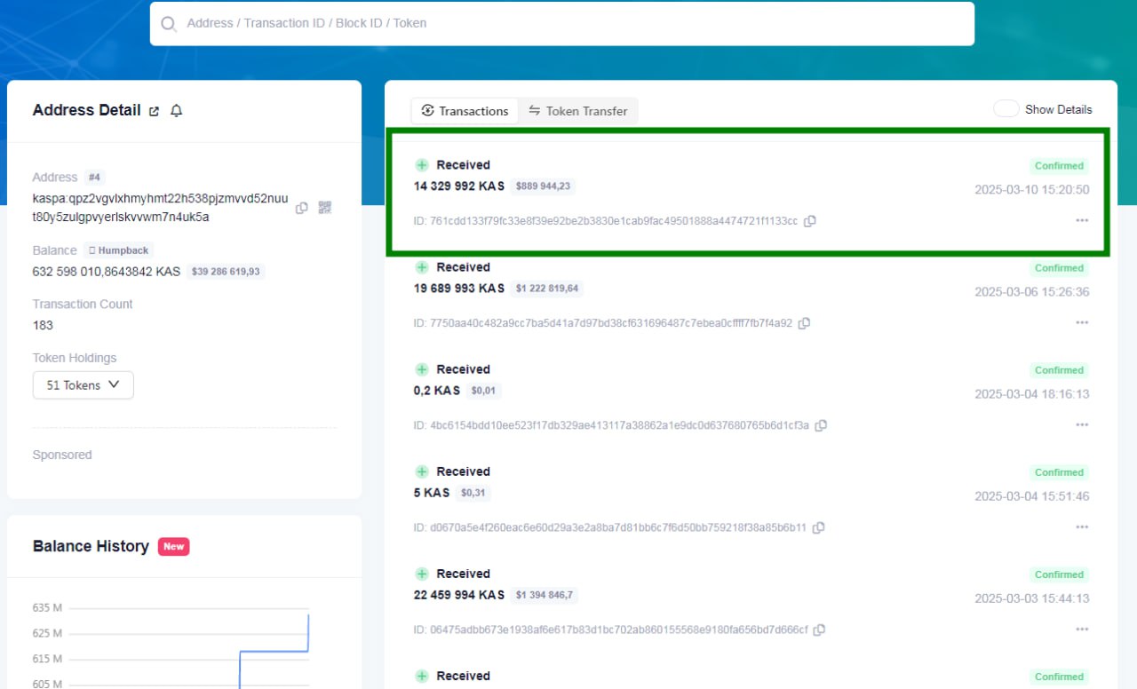Click green plus icon of 19 689 993 KAS row
This screenshot has height=689, width=1137.
(422, 267)
